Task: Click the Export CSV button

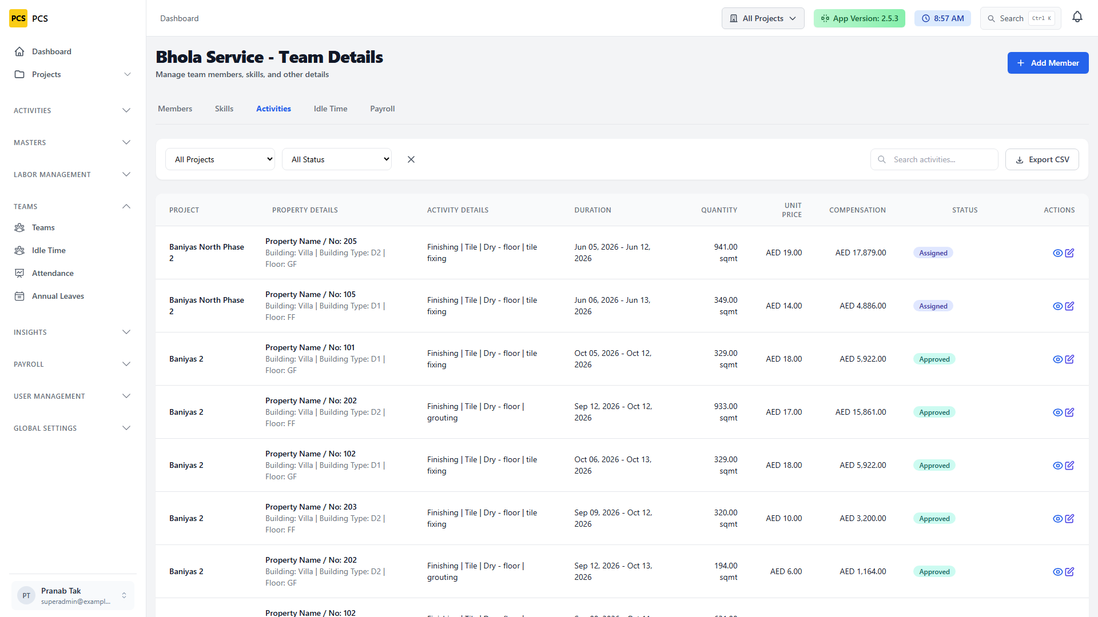Action: [1042, 159]
